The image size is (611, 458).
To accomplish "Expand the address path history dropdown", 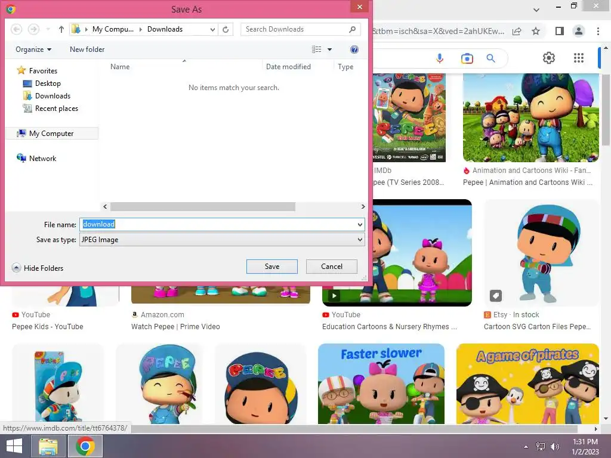I will pyautogui.click(x=212, y=29).
